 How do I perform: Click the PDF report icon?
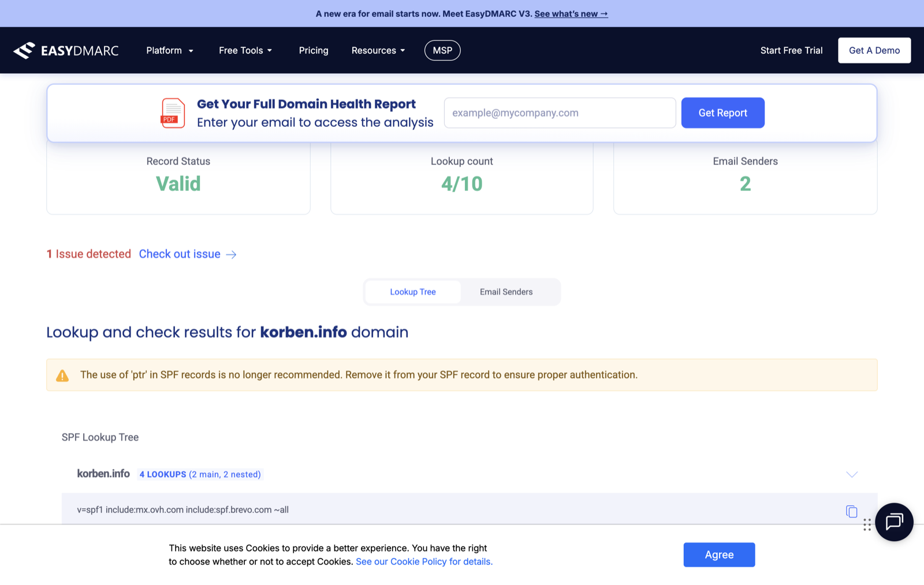[x=173, y=113]
